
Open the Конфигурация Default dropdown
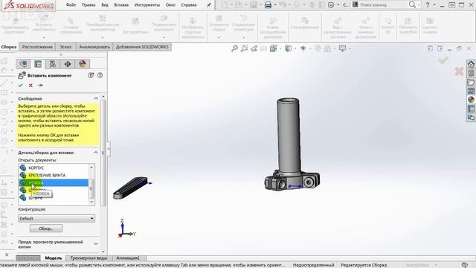pyautogui.click(x=57, y=218)
